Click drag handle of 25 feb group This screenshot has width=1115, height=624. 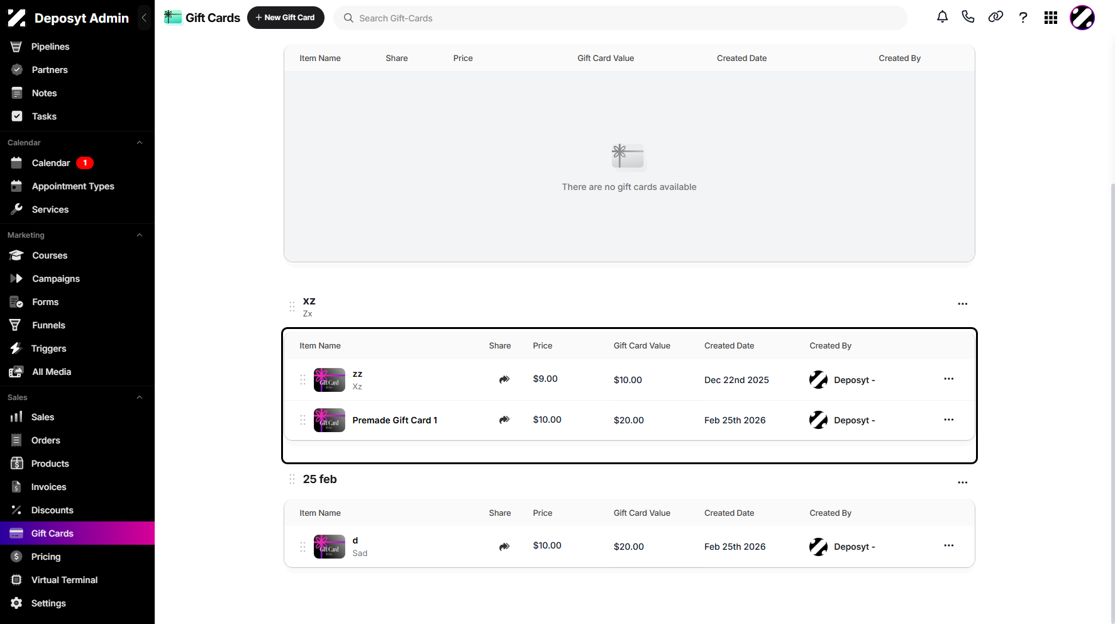292,479
